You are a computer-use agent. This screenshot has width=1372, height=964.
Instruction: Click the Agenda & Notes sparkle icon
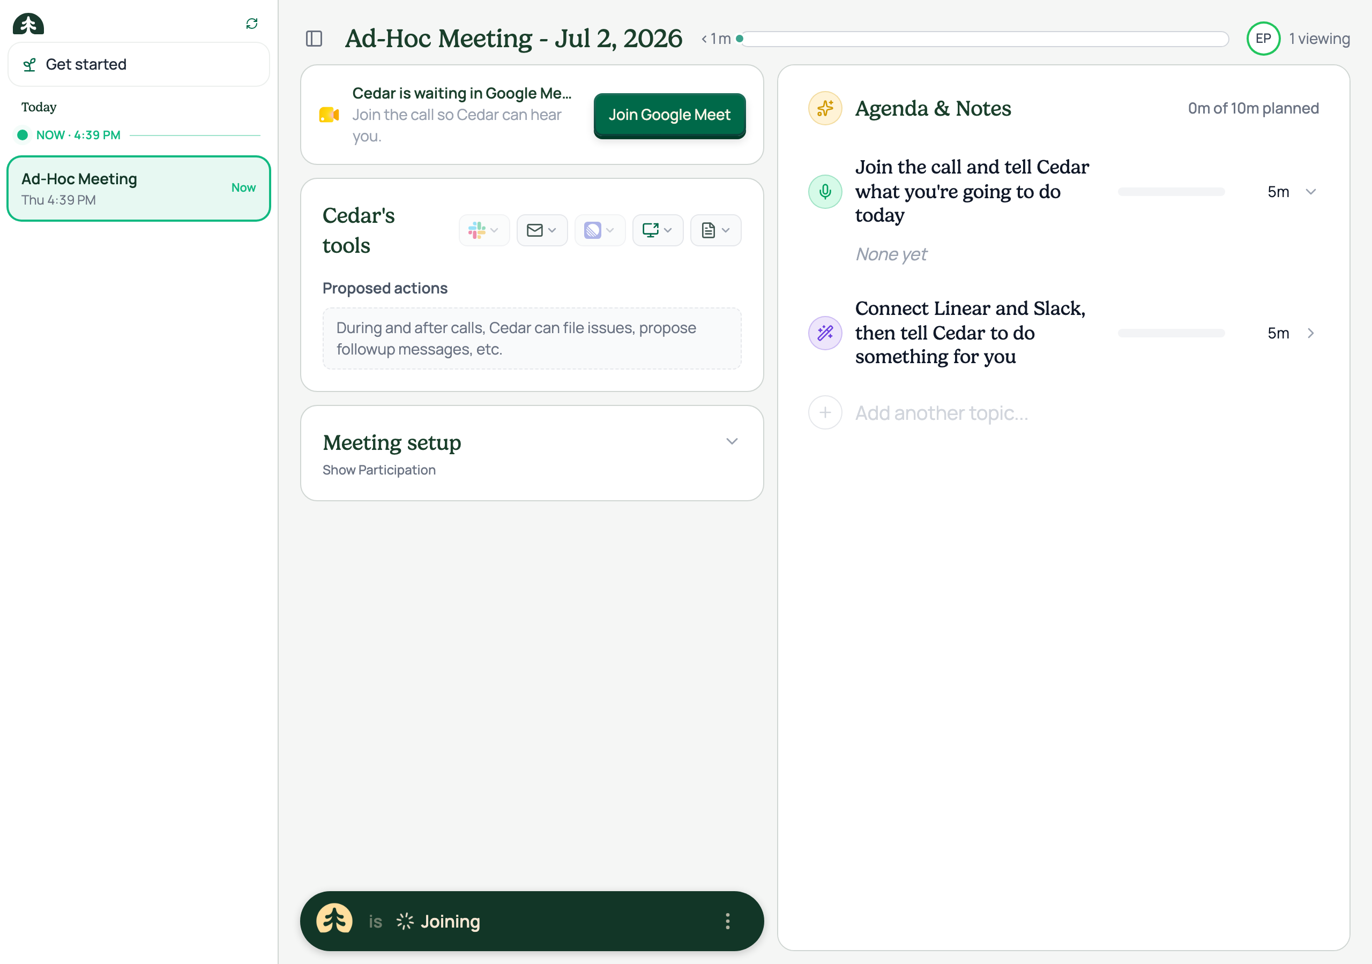coord(825,108)
